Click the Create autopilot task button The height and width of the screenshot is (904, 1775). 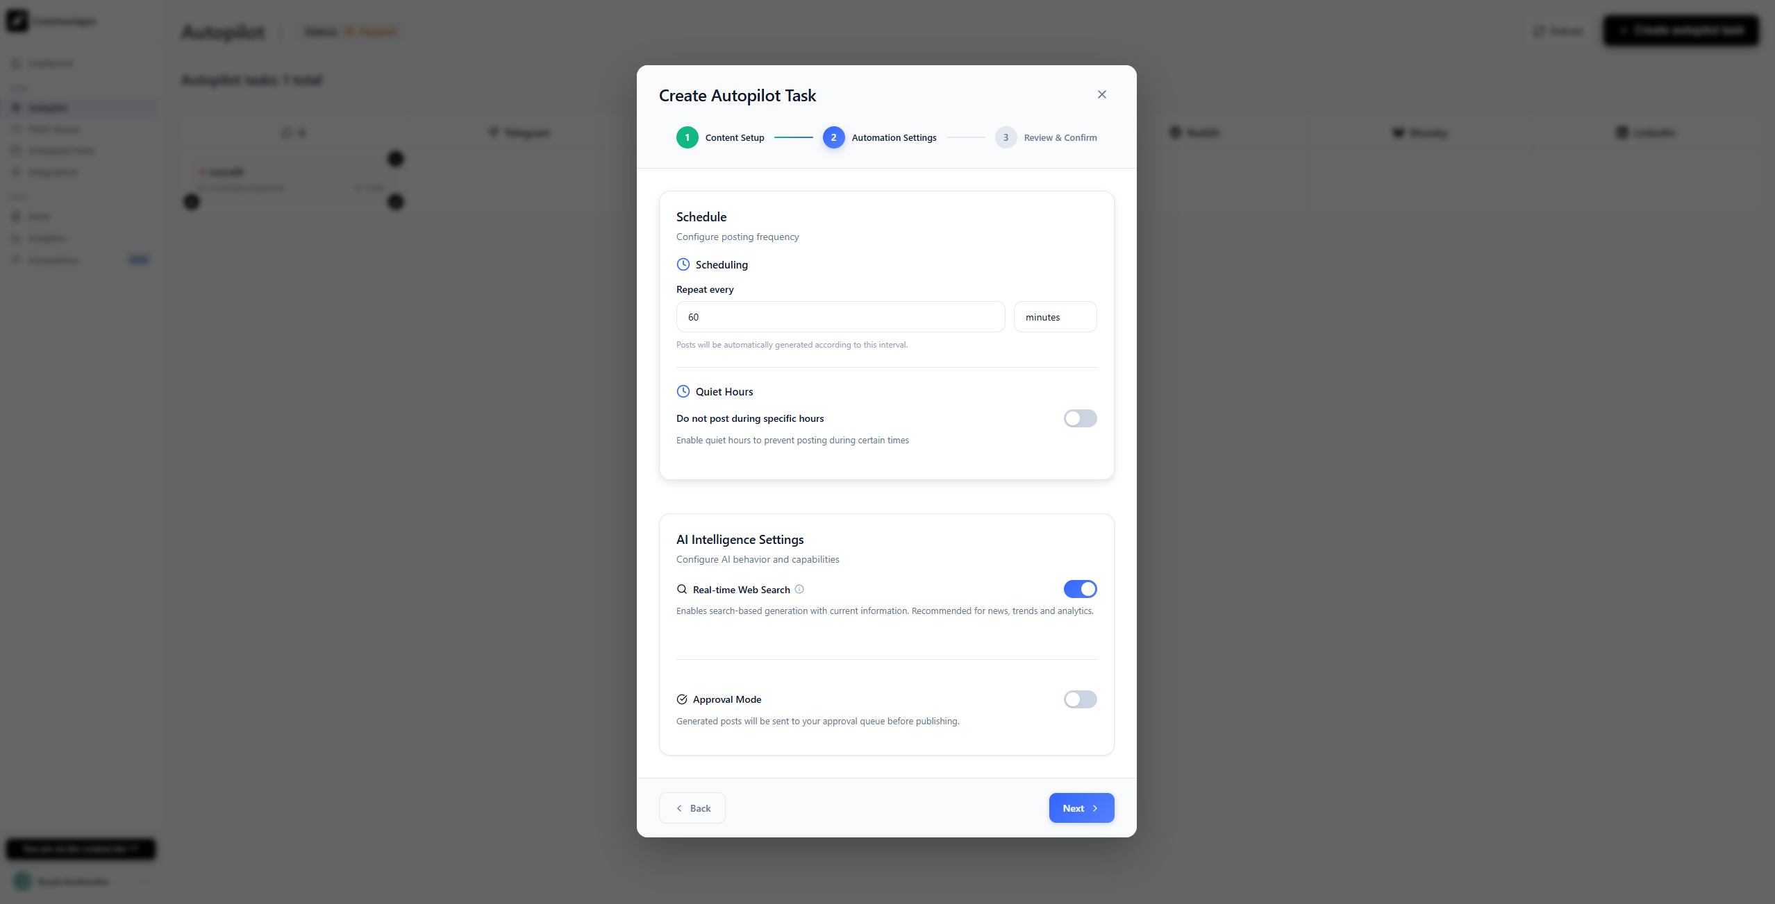click(1681, 31)
